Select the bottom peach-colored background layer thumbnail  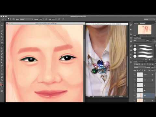(x=140, y=100)
